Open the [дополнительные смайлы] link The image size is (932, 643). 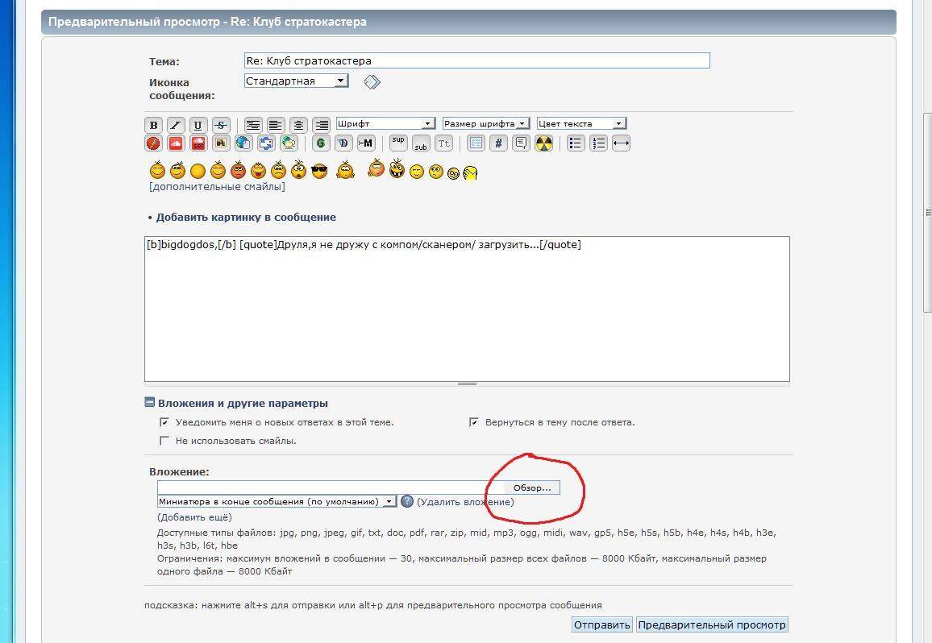pos(217,187)
